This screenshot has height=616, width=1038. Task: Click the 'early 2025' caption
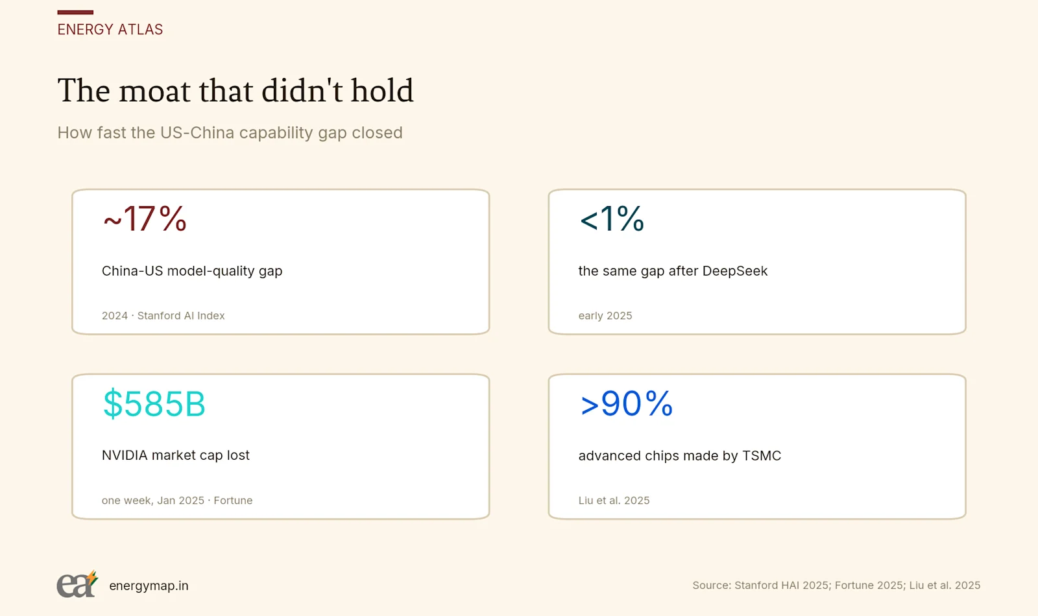tap(605, 316)
